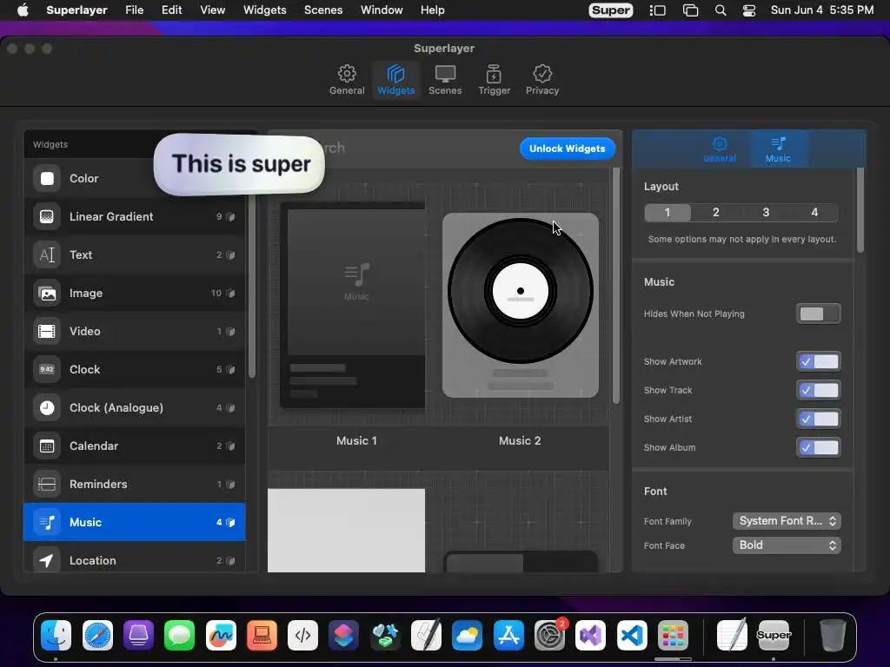Open Superlayer app icon in the Dock
The height and width of the screenshot is (667, 890).
[773, 635]
